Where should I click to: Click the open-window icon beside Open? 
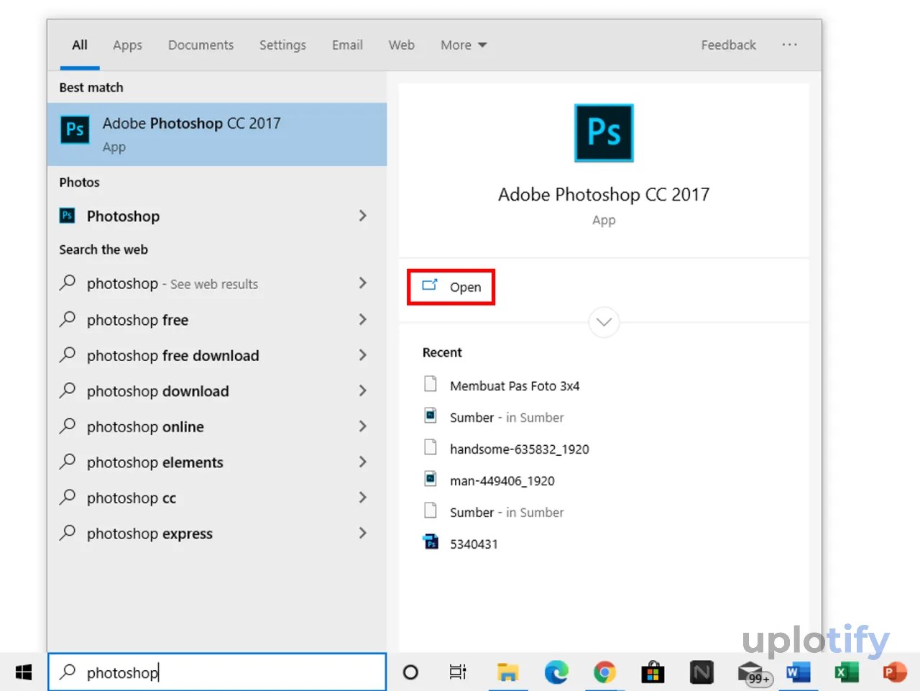point(430,285)
